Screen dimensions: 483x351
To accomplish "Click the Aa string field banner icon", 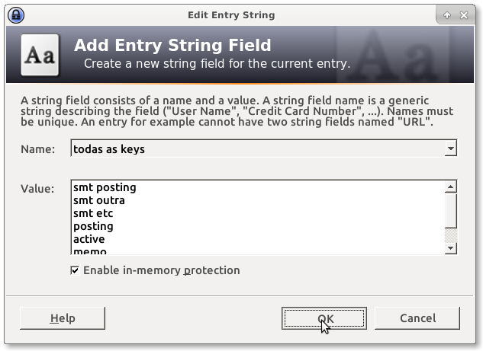I will [x=41, y=55].
